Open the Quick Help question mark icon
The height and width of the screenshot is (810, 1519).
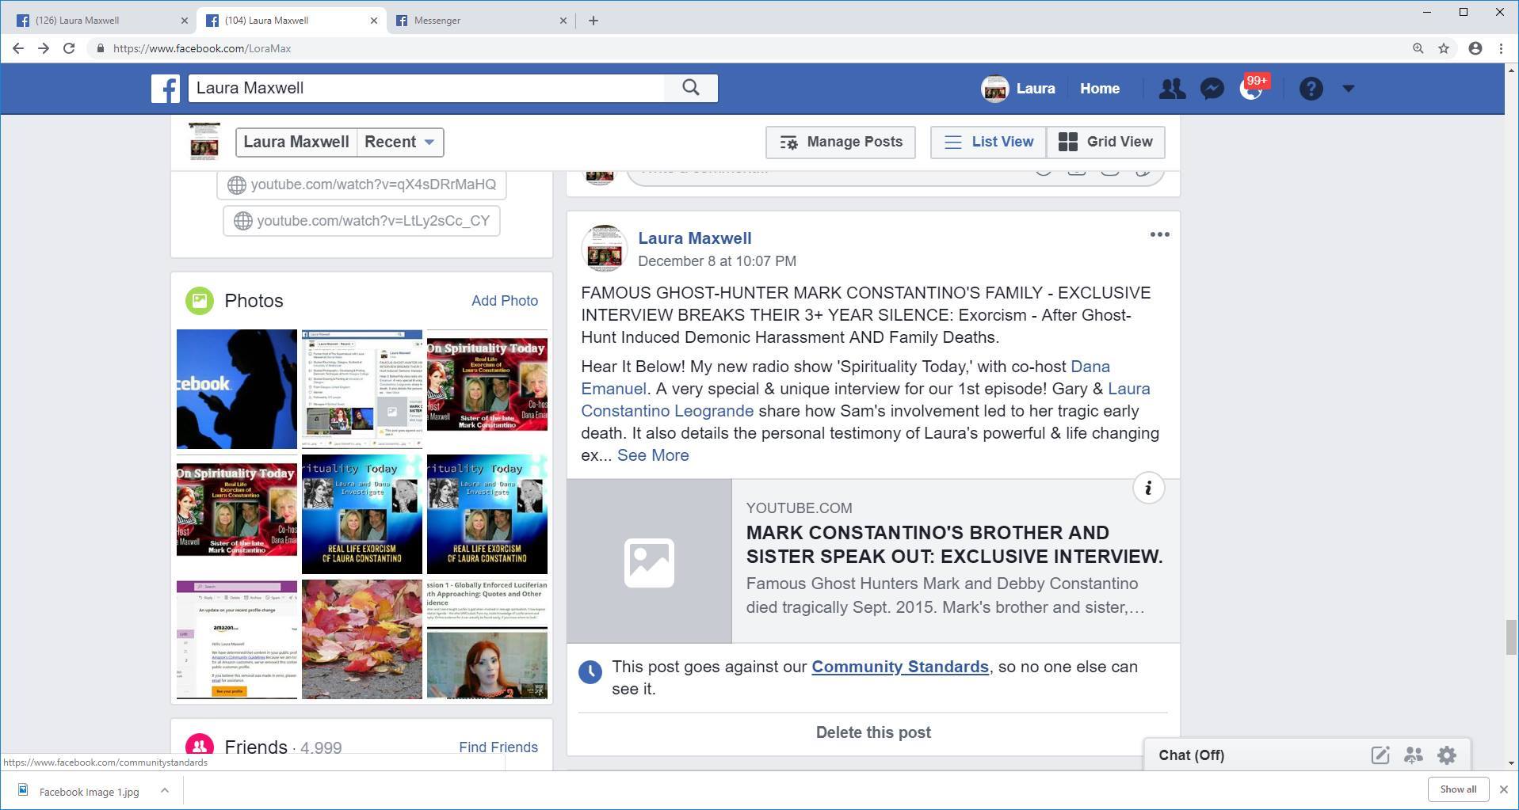pos(1311,89)
